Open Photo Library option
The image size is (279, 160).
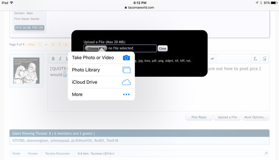pos(101,70)
